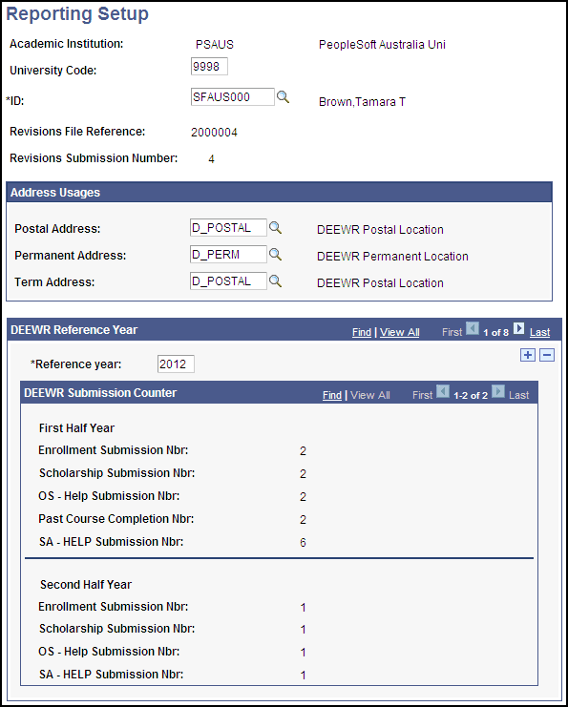Add a new Reference Year row
This screenshot has width=568, height=707.
click(527, 355)
